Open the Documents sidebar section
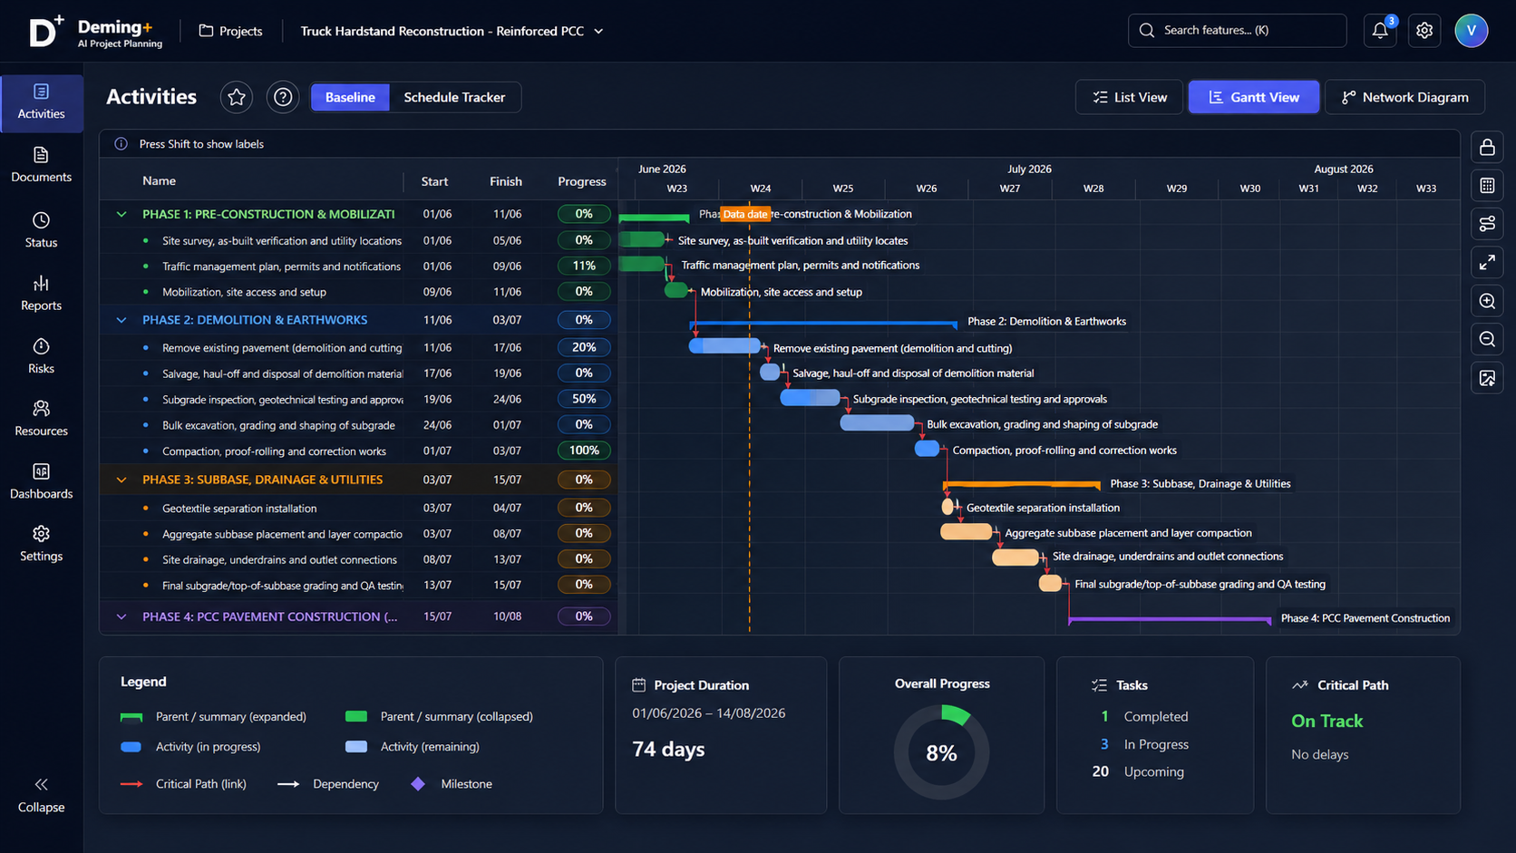 click(x=42, y=166)
